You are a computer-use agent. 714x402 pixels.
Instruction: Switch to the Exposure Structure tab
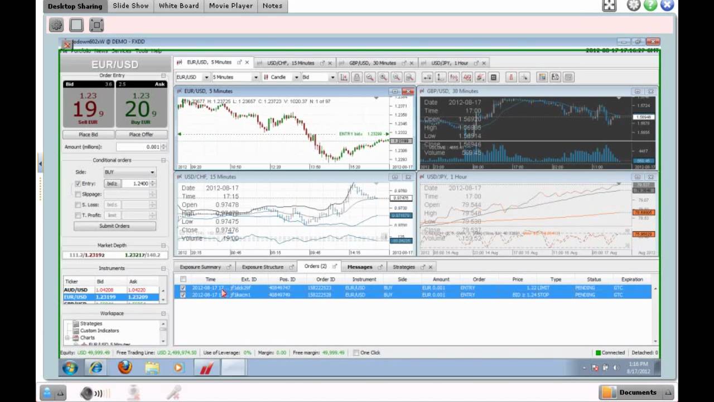(x=263, y=267)
